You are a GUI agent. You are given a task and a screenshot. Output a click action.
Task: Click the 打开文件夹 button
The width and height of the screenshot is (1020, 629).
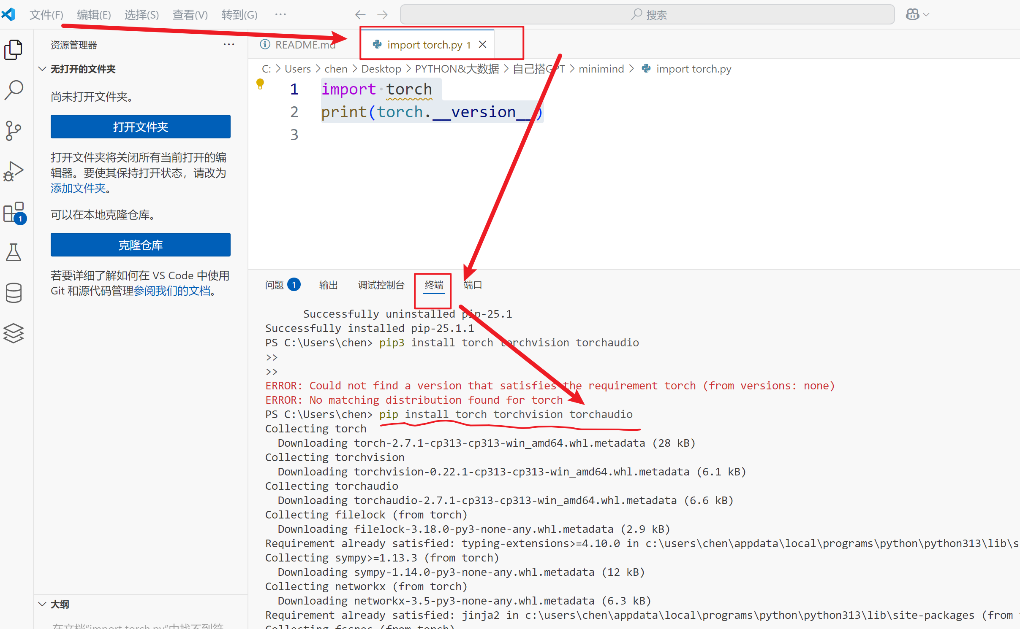coord(140,127)
